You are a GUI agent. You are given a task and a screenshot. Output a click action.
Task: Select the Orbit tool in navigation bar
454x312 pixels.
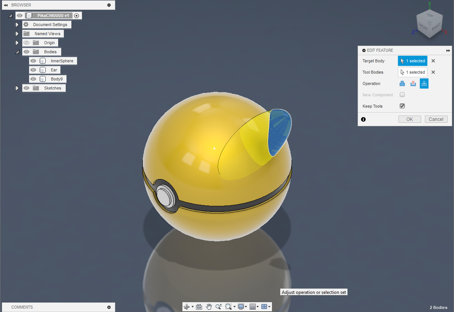[187, 307]
